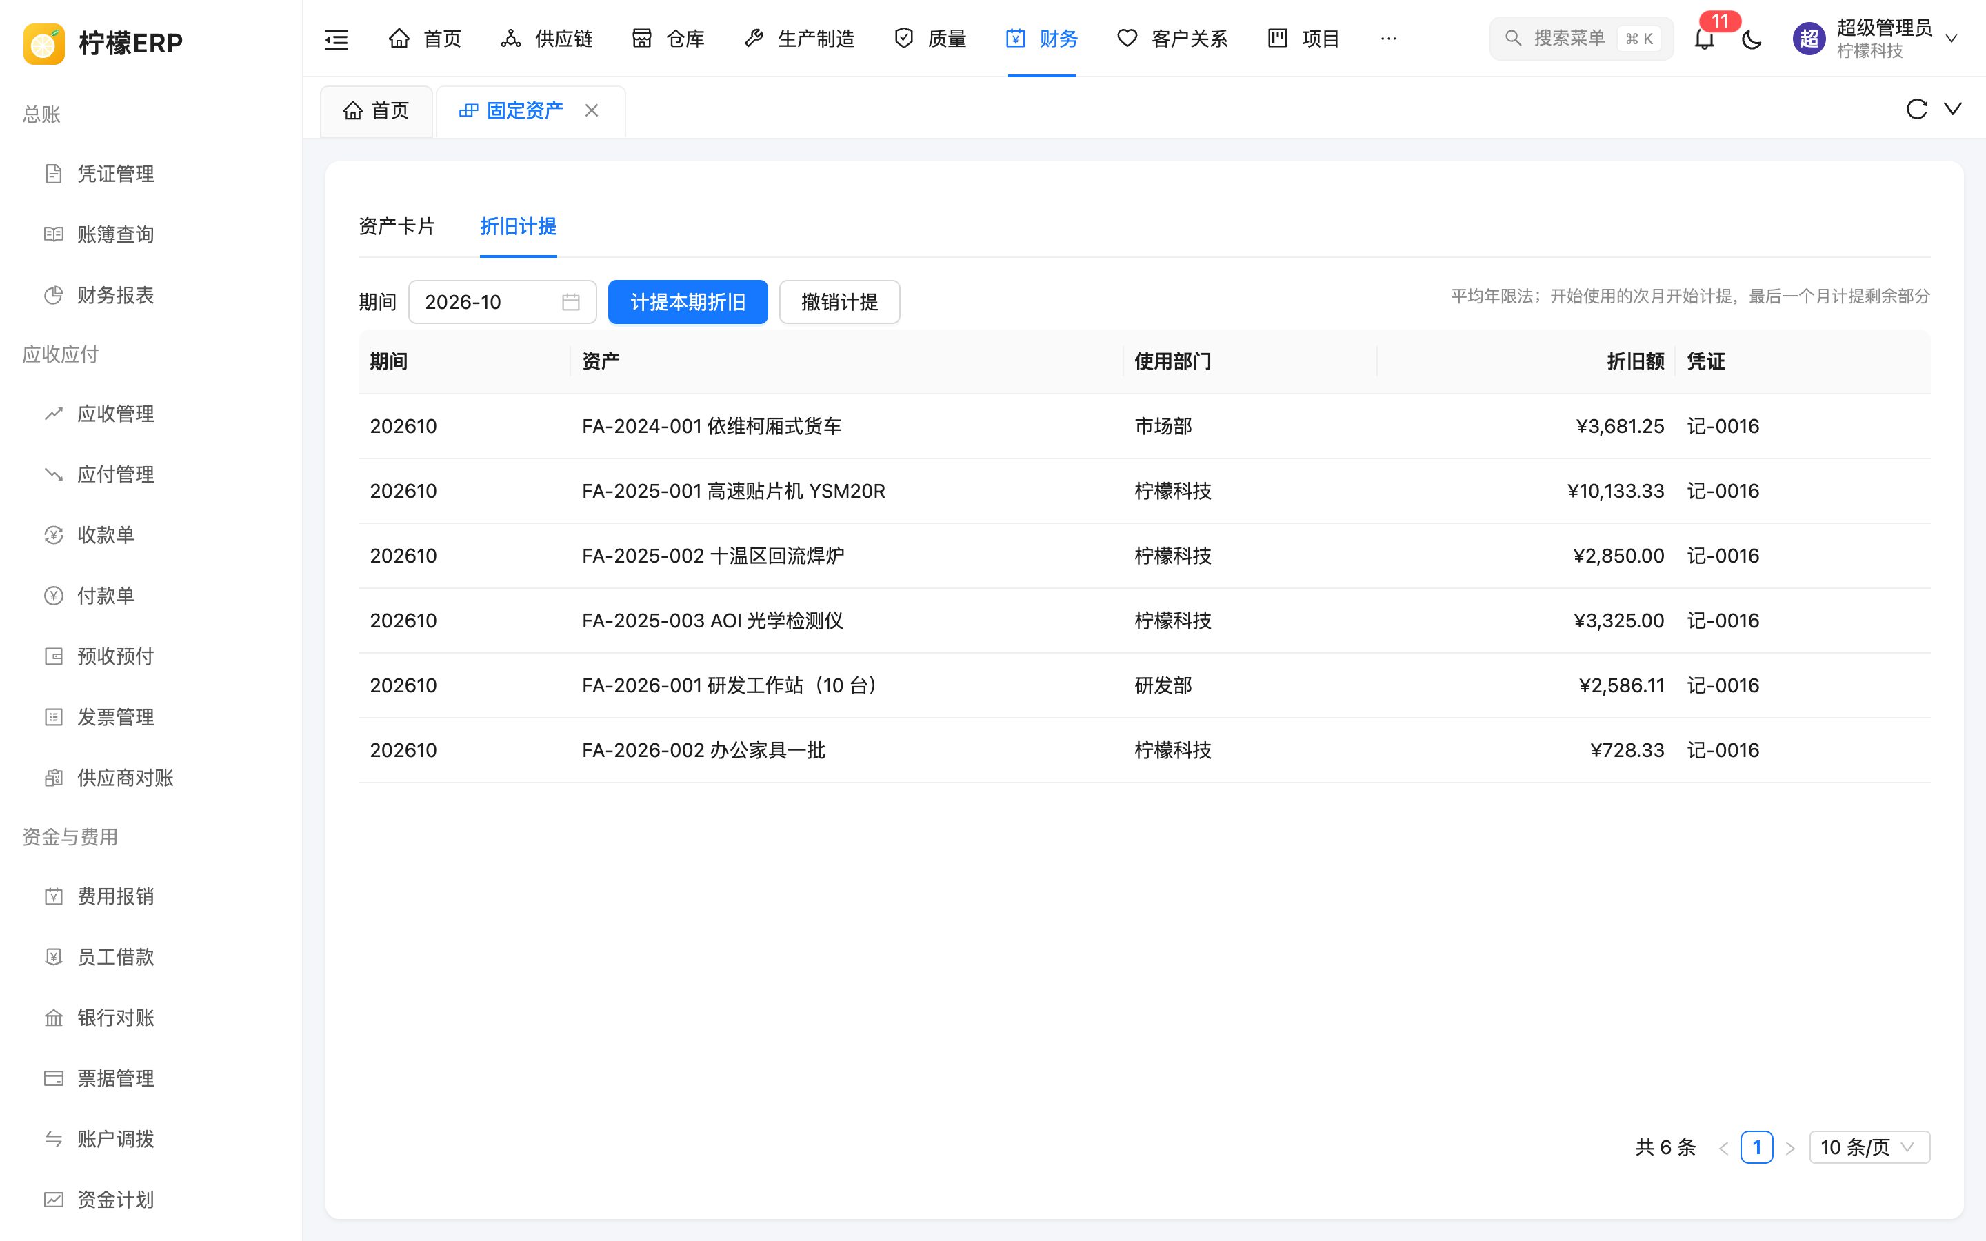Go to the next page arrow
This screenshot has height=1241, width=1986.
(x=1790, y=1147)
